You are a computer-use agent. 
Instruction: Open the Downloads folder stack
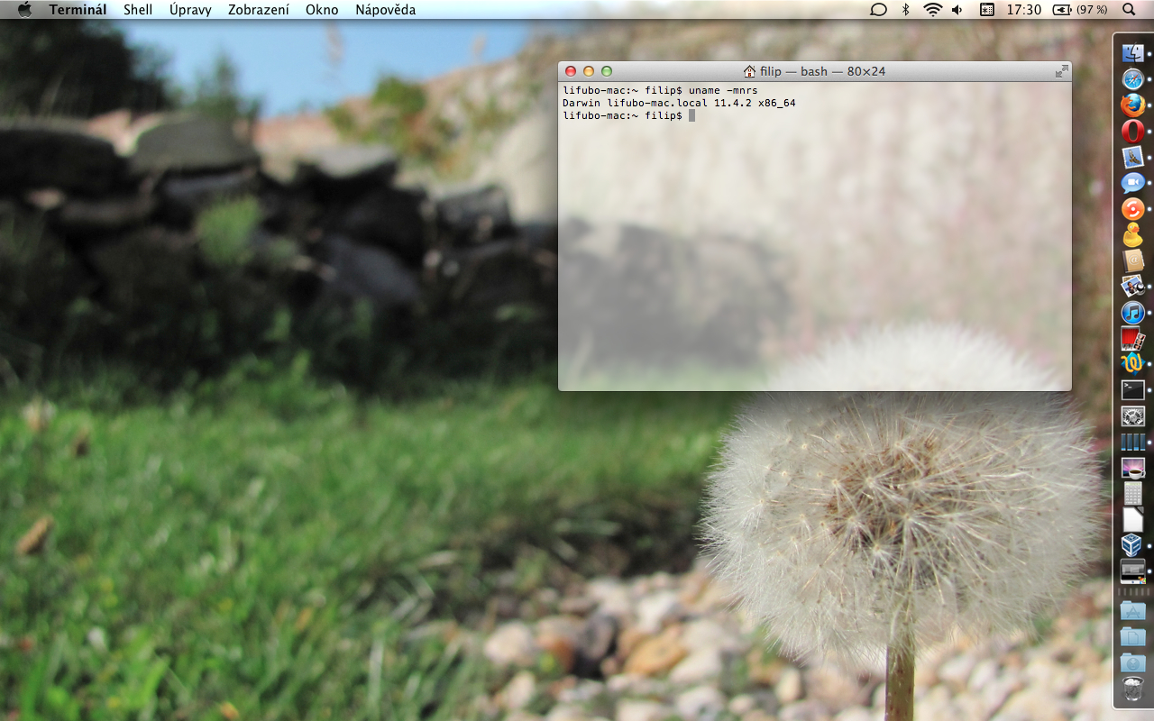[1132, 663]
